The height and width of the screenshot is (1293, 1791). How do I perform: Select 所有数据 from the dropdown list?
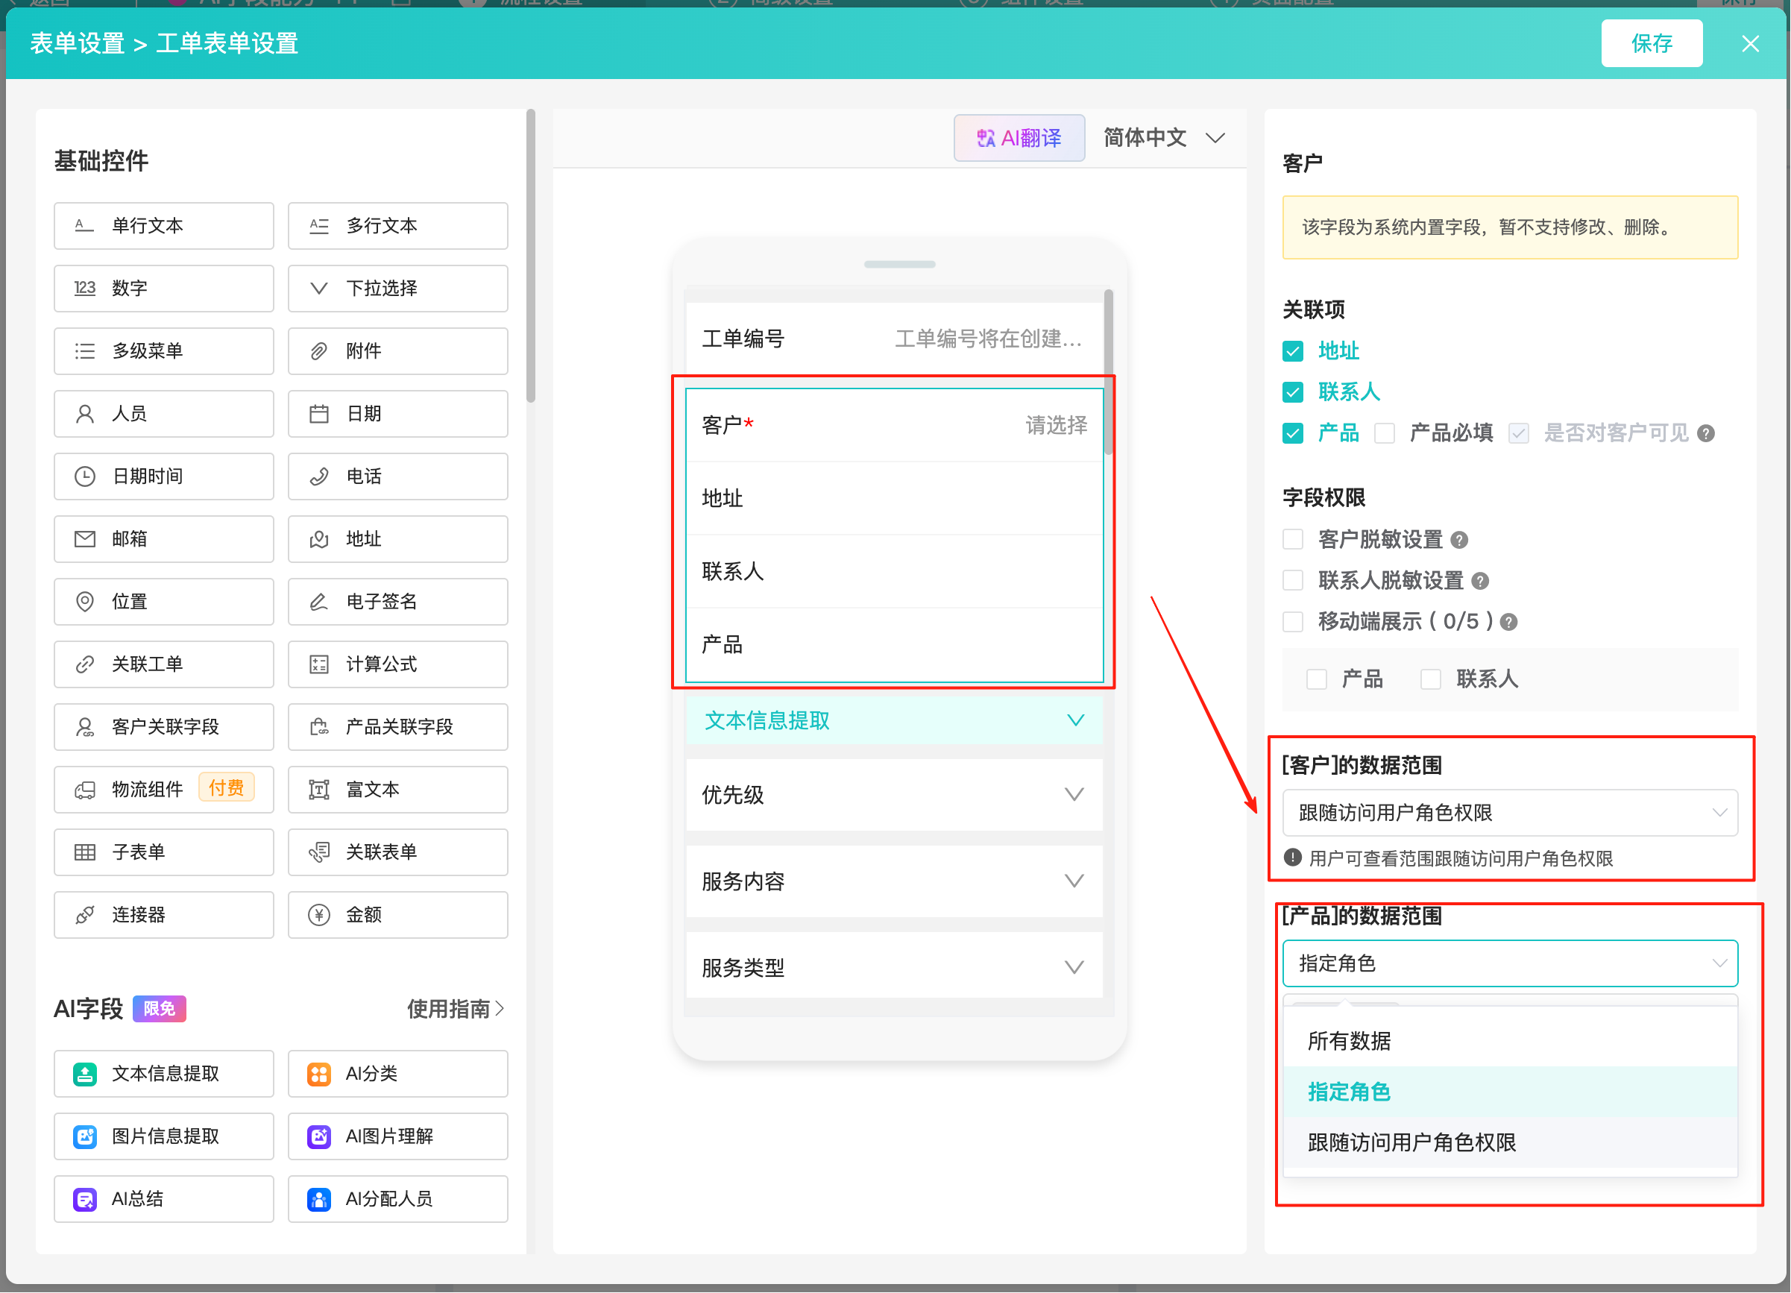[1350, 1042]
